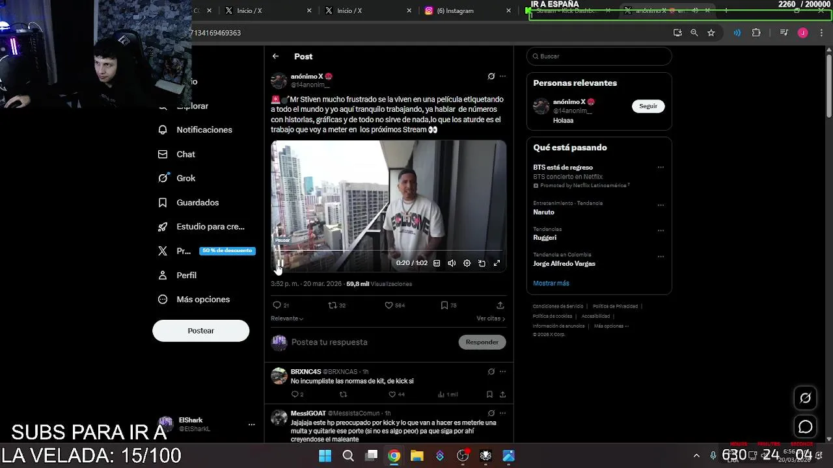Open Chat in sidebar
The image size is (833, 468).
click(x=177, y=154)
